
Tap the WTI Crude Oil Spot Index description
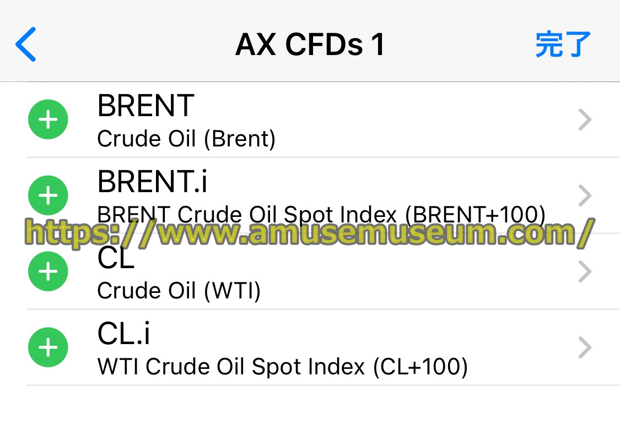click(x=283, y=367)
